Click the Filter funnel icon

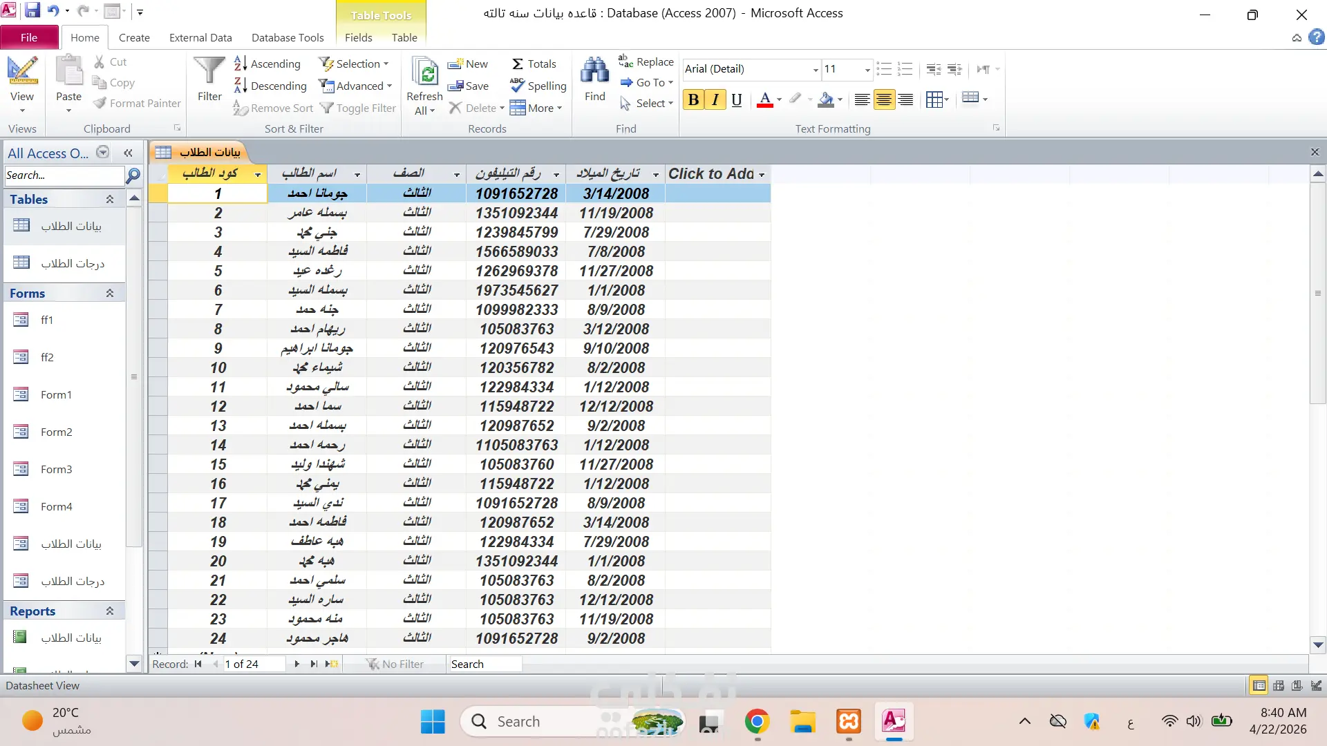(209, 79)
